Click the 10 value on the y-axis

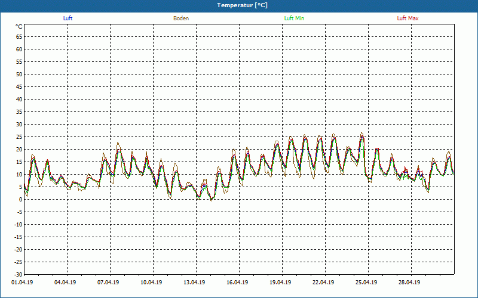pyautogui.click(x=19, y=175)
